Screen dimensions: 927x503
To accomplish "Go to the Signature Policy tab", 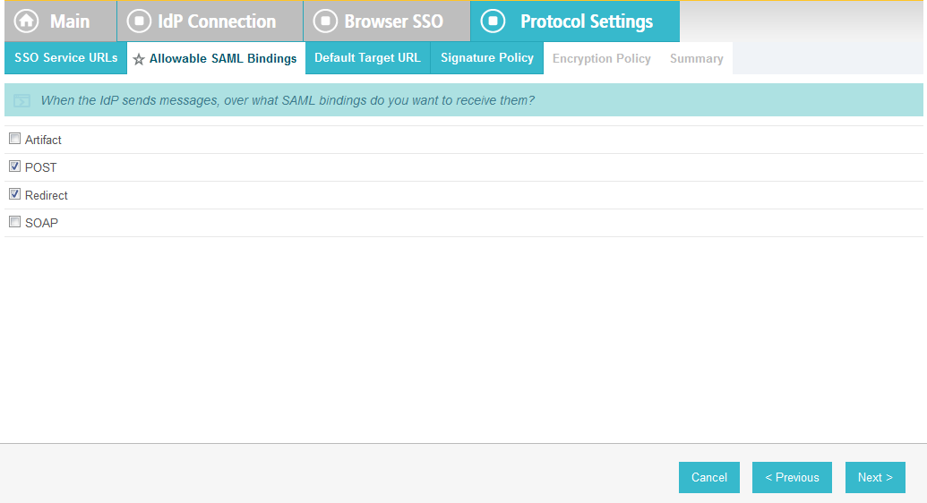I will tap(487, 58).
